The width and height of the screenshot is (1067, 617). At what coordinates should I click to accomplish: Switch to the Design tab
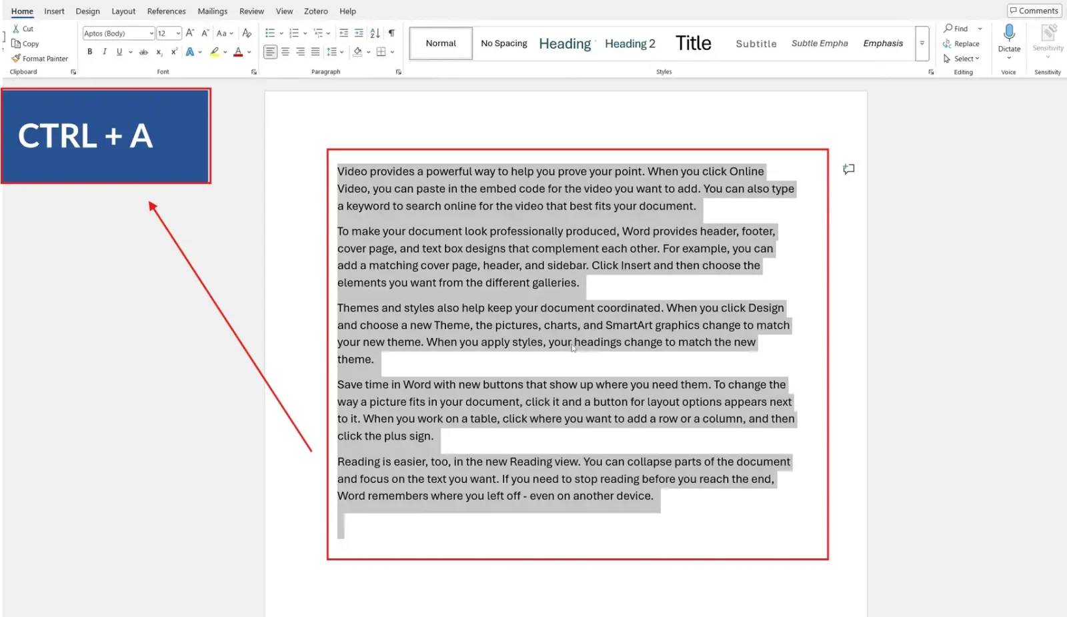click(87, 11)
